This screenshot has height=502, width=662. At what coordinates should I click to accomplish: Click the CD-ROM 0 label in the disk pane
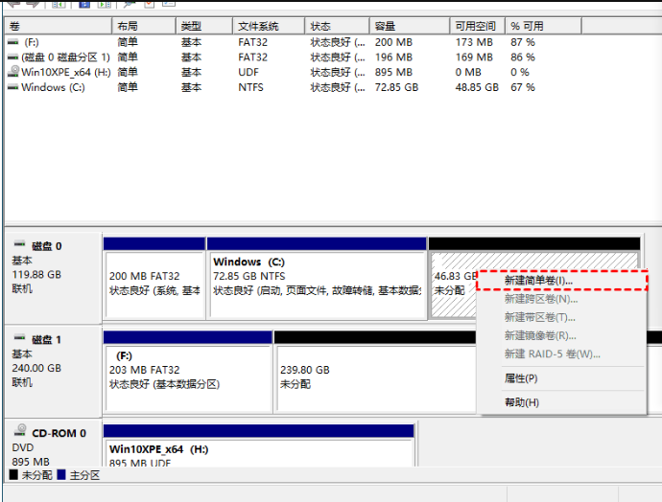click(59, 433)
